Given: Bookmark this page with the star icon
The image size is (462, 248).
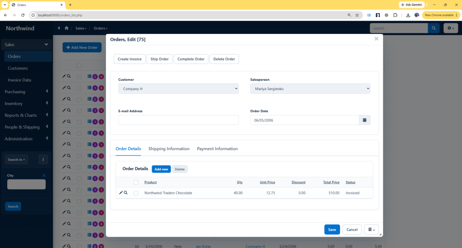Looking at the screenshot, I should [x=357, y=15].
